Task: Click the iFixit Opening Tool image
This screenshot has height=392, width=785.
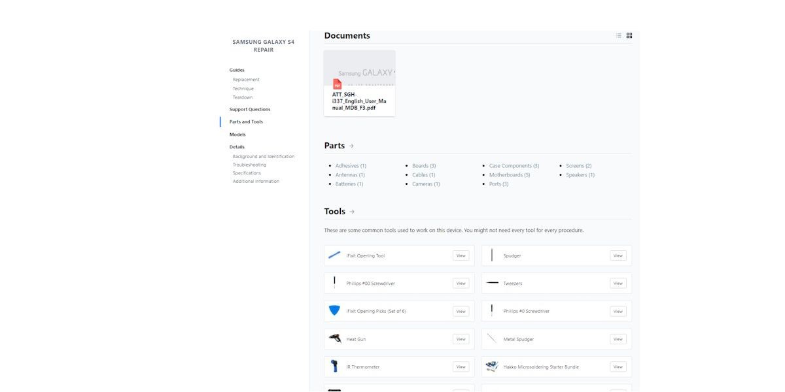Action: coord(334,255)
